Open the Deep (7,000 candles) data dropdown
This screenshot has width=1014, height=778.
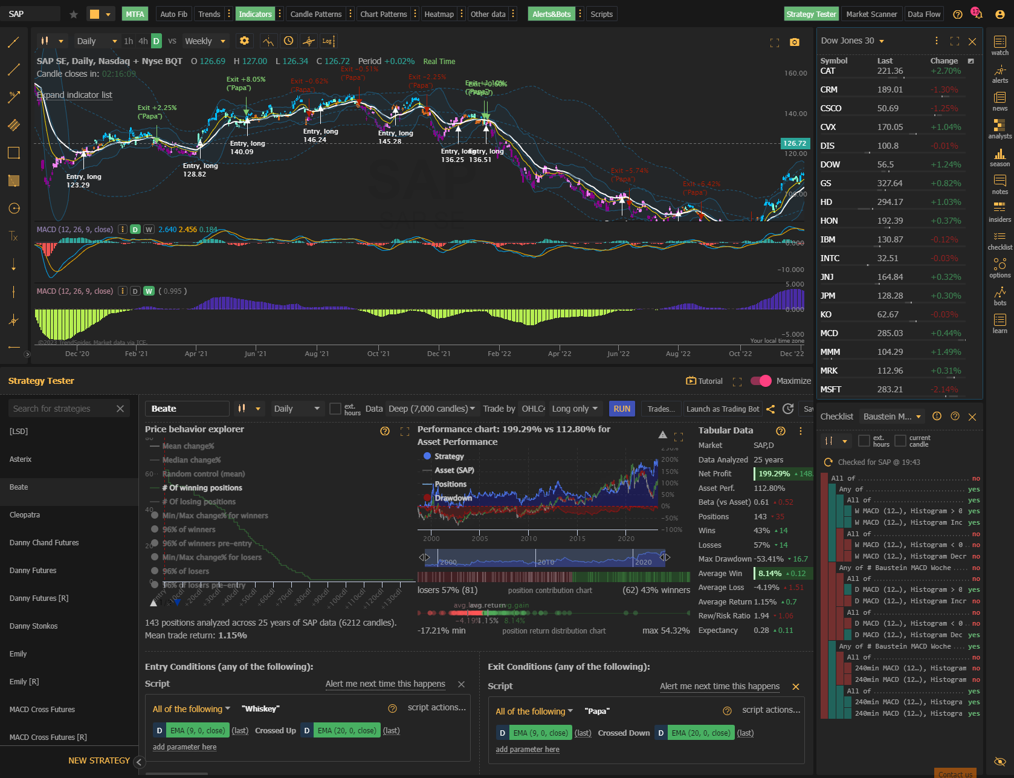[x=431, y=409]
